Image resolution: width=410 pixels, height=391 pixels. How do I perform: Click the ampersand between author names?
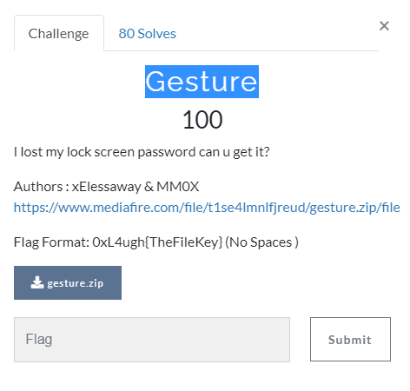pos(149,187)
